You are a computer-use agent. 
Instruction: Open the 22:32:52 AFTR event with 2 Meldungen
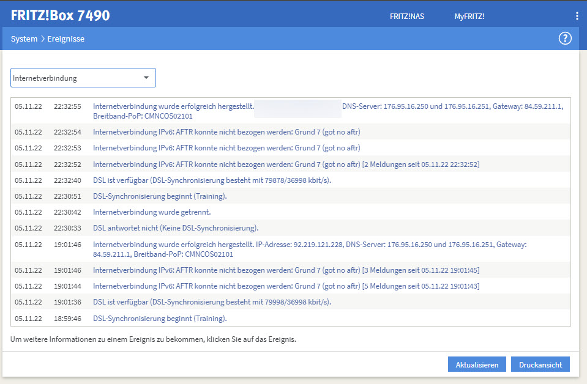point(291,164)
